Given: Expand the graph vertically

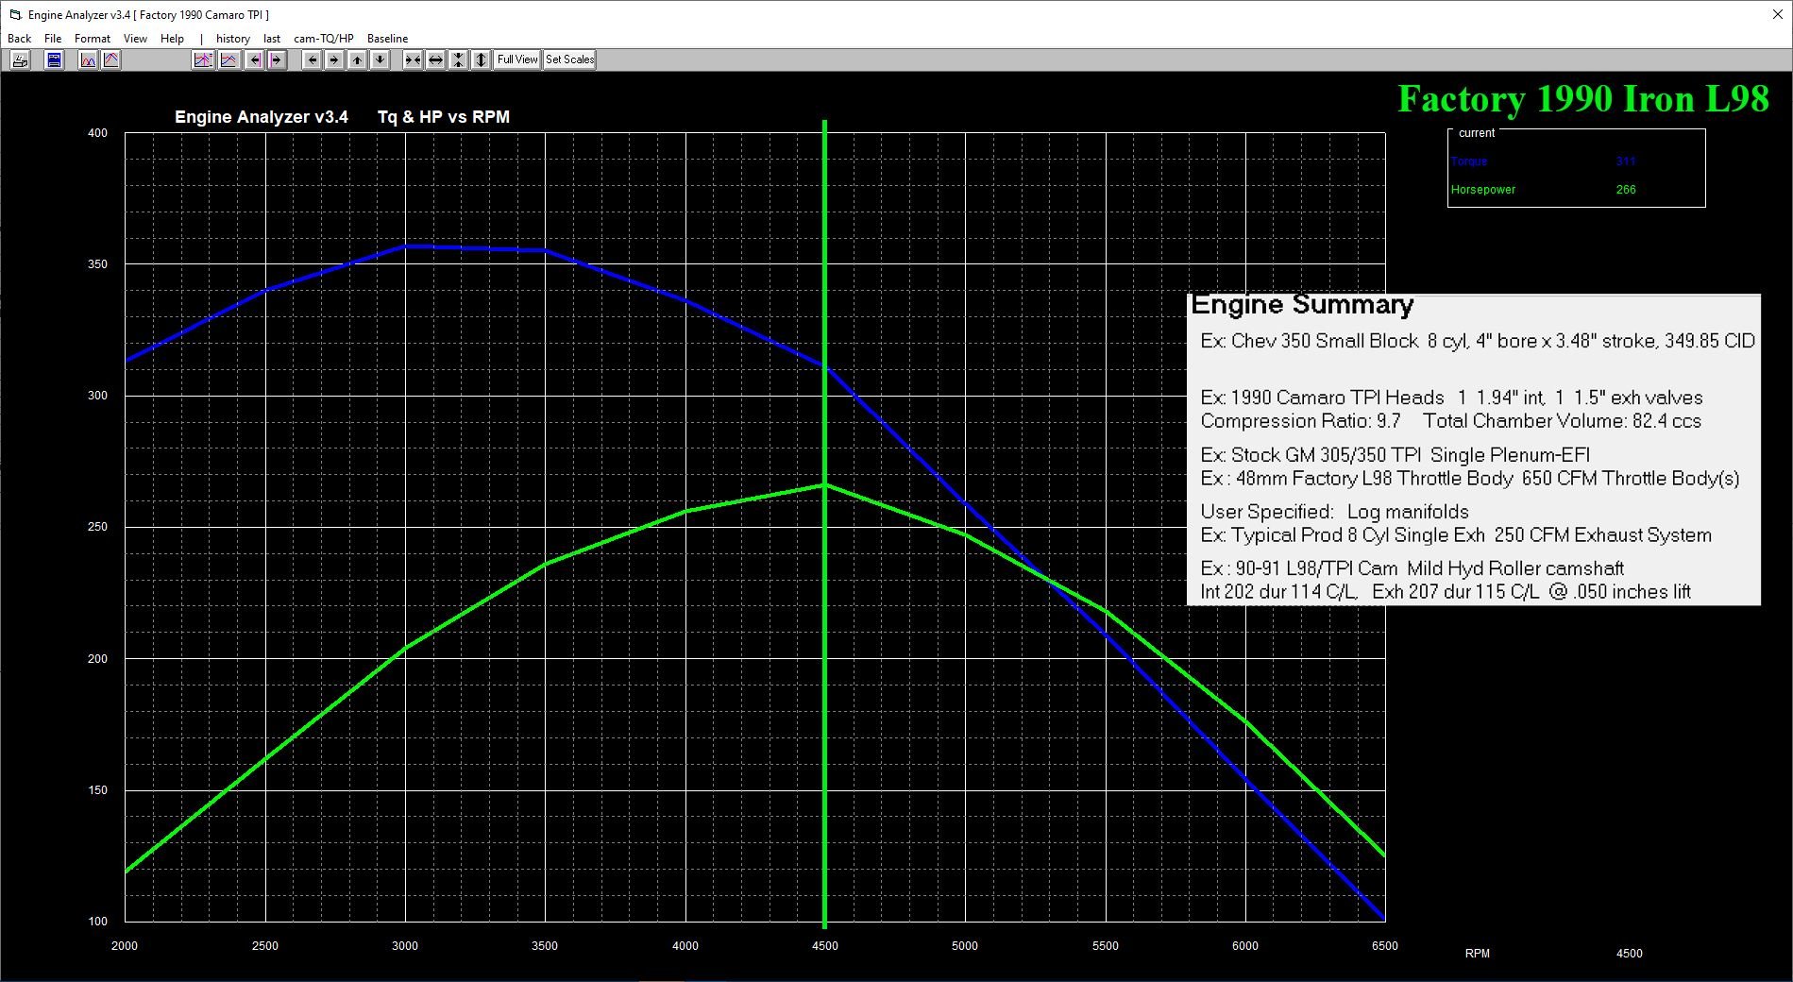Looking at the screenshot, I should (x=481, y=59).
